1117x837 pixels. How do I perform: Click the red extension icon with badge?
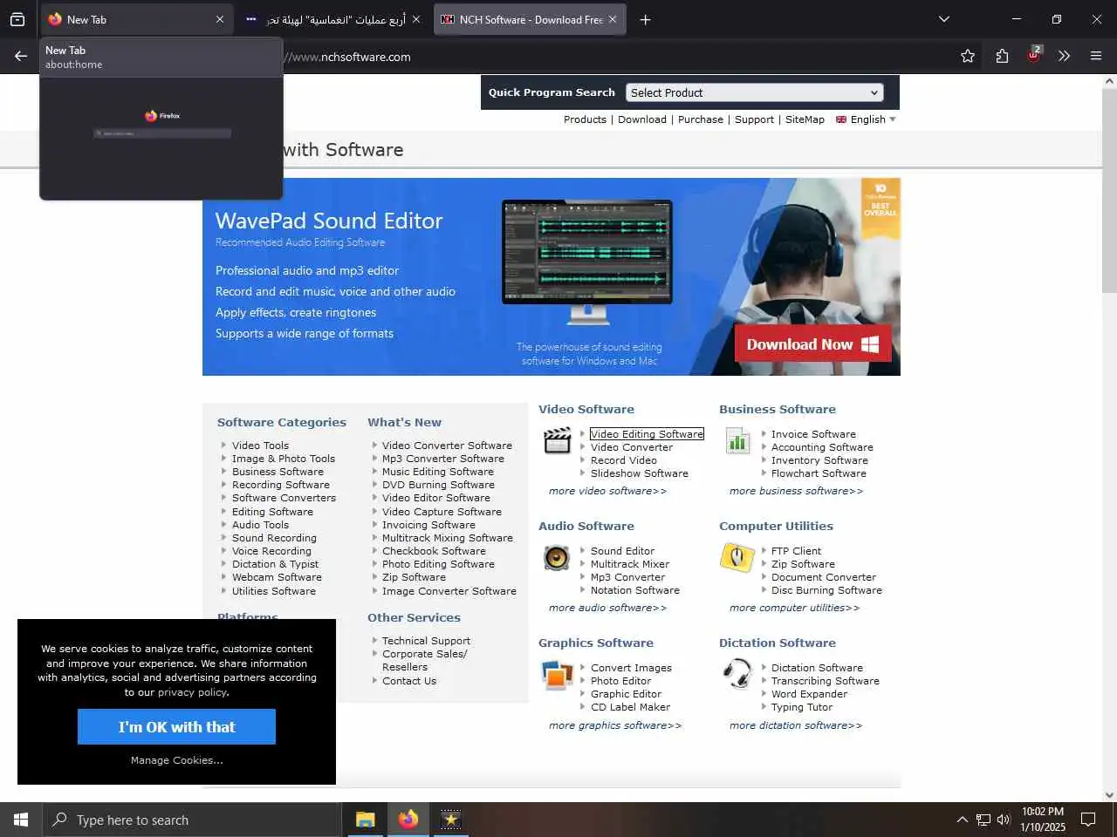1033,55
